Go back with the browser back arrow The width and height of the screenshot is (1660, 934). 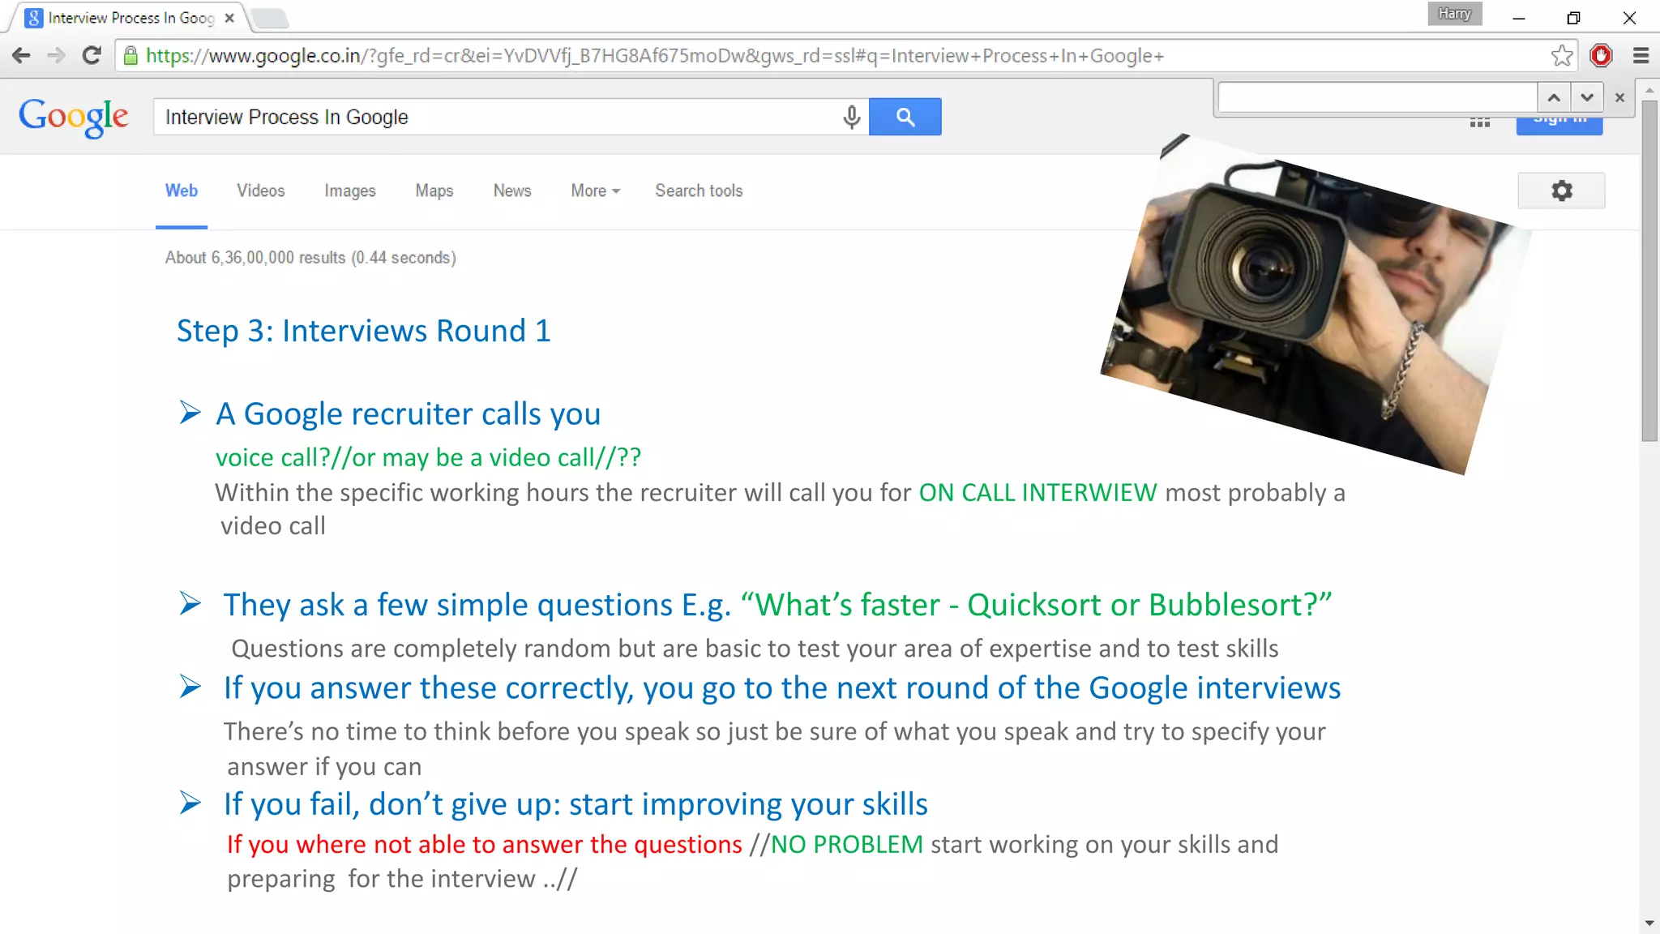(22, 55)
